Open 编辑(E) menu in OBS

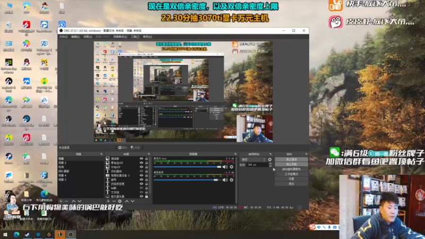[x=75, y=37]
